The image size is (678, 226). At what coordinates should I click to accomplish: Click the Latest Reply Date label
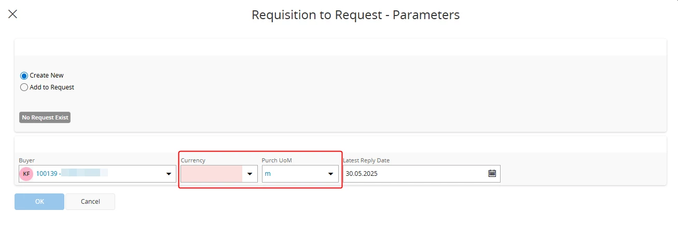(366, 160)
